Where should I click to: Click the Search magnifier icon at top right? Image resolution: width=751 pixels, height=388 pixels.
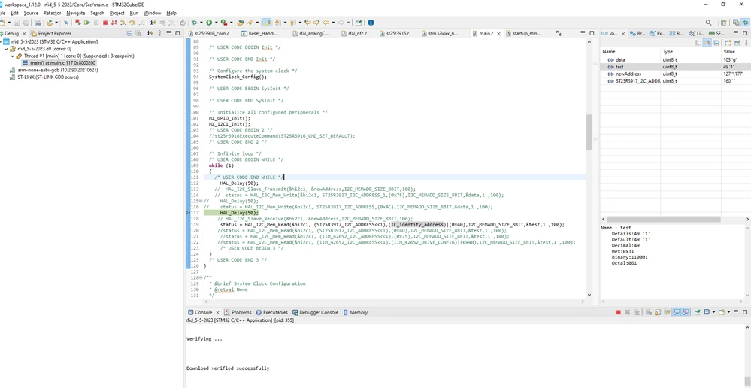pyautogui.click(x=708, y=23)
